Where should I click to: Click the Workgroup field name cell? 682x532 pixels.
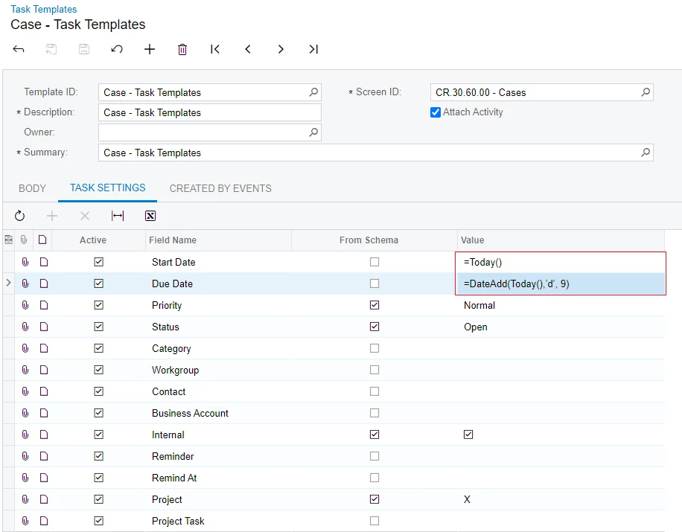(218, 370)
